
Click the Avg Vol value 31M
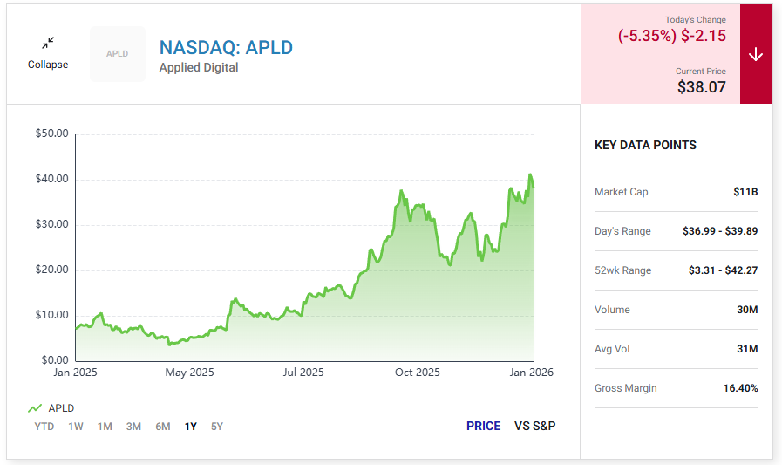pyautogui.click(x=747, y=349)
